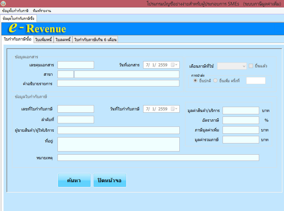This screenshot has height=211, width=284.
Task: Open calendar picker for วันที่ใบกำกับภาษี
Action: tap(174, 109)
